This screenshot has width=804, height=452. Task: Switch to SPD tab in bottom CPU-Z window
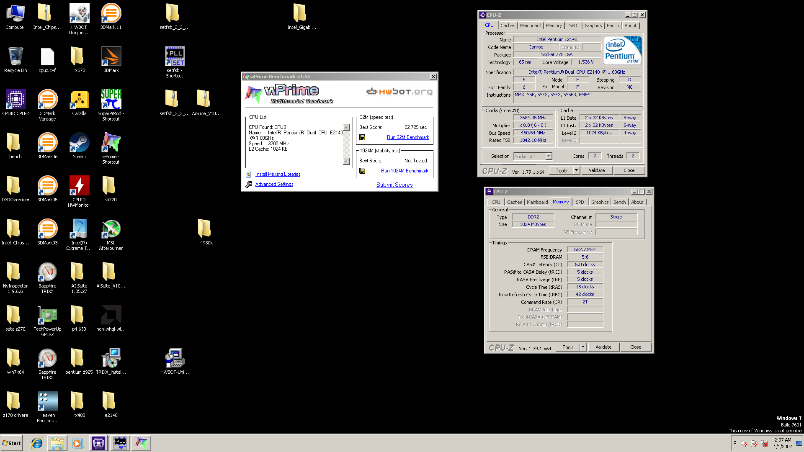(x=580, y=202)
